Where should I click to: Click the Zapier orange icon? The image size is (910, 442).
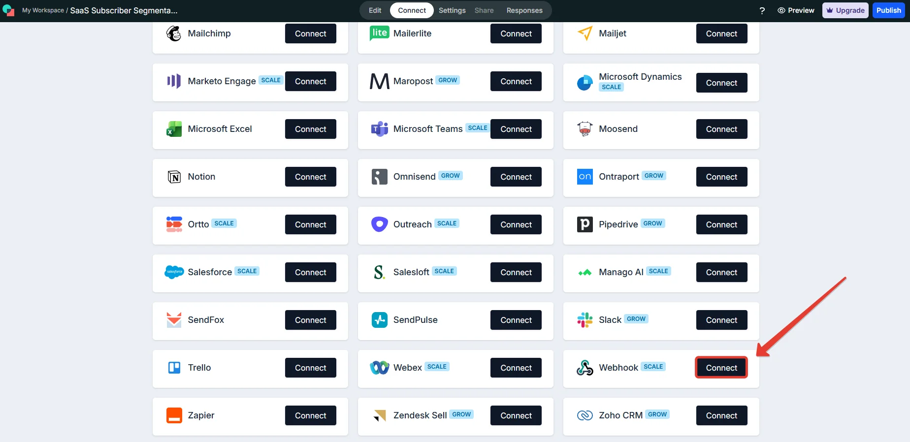coord(174,415)
